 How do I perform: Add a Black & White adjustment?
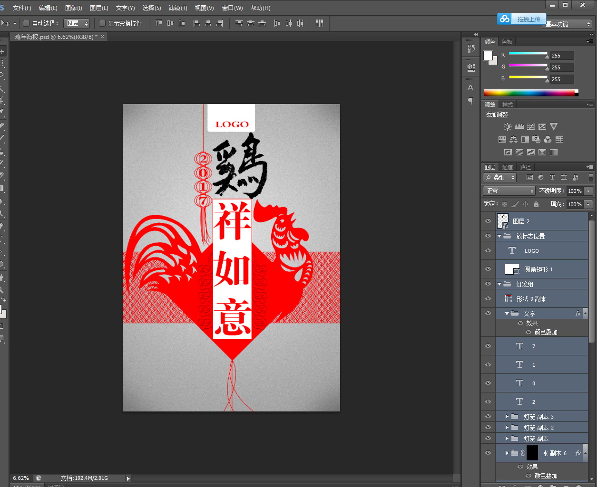525,140
